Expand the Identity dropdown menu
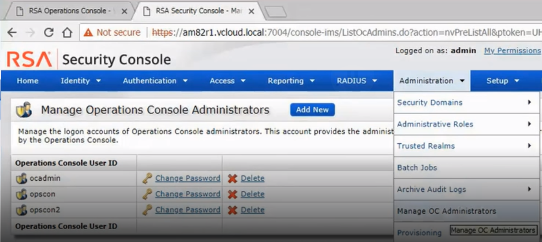The width and height of the screenshot is (542, 242). 81,81
